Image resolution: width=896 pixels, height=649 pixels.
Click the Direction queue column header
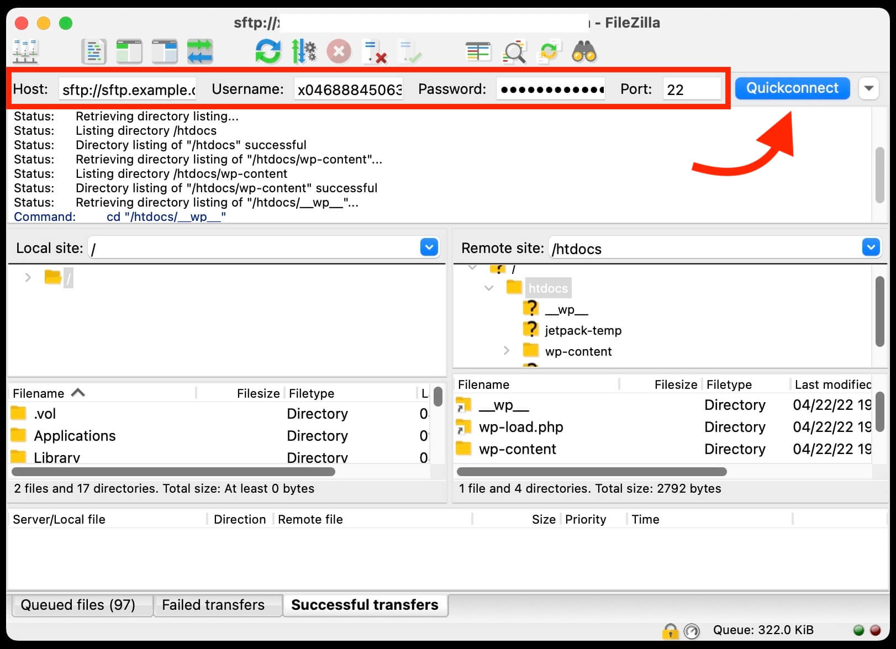[x=240, y=519]
